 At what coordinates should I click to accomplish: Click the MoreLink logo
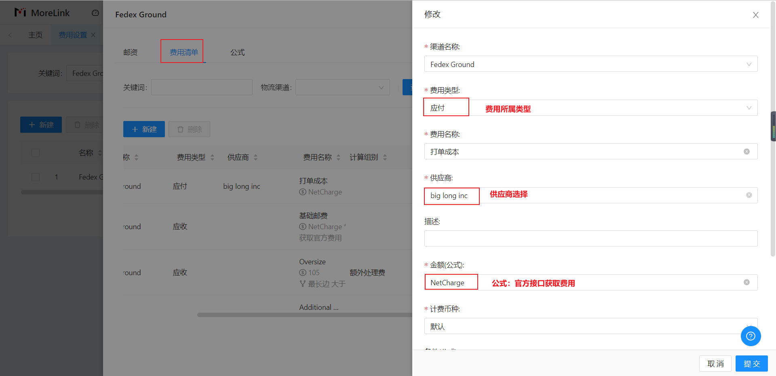pos(42,13)
